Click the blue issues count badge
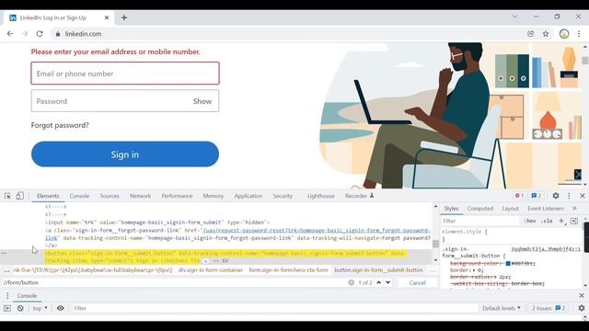 pos(537,196)
